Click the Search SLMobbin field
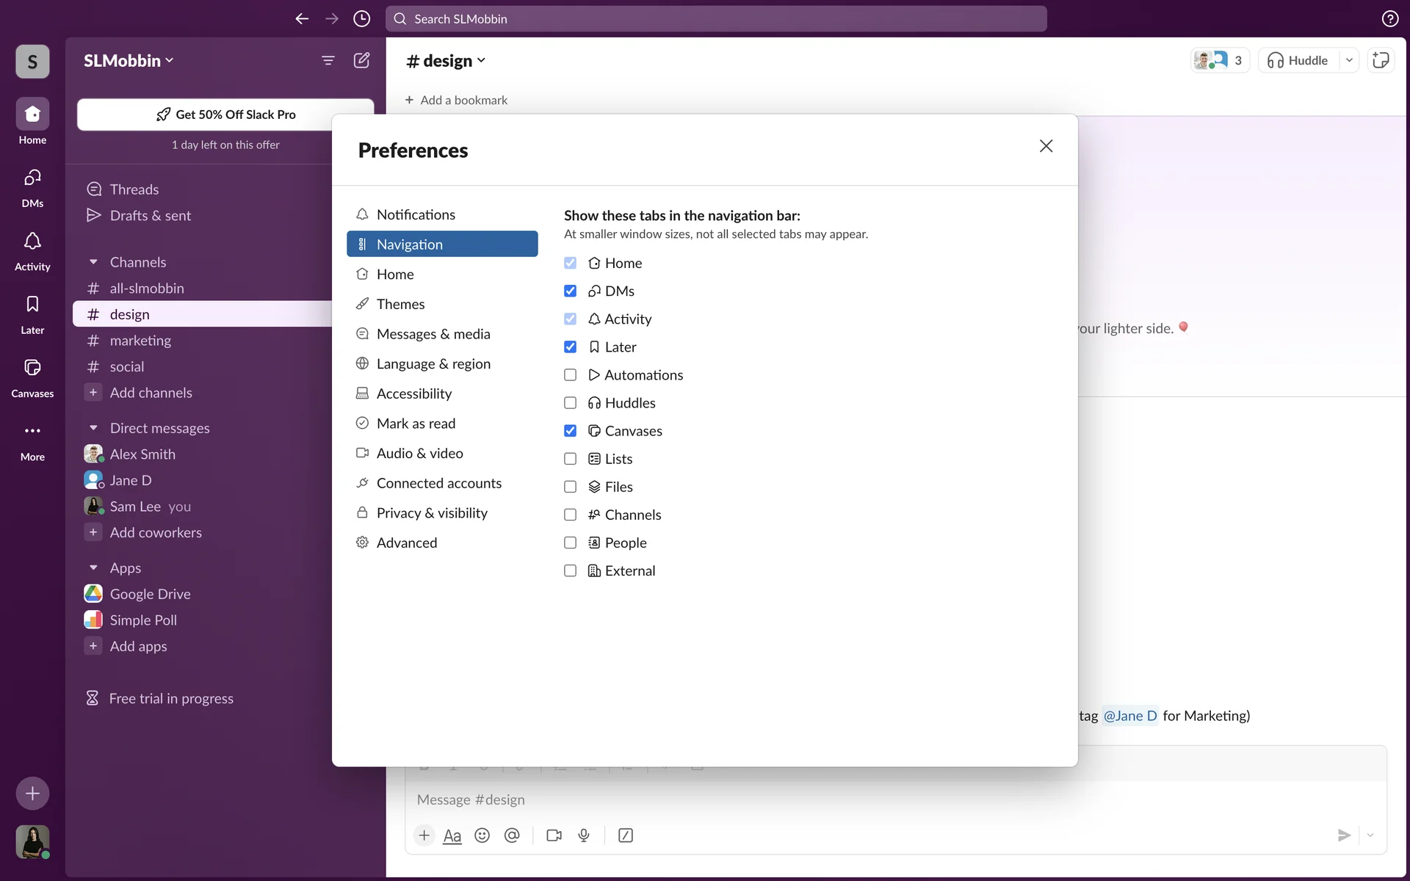Viewport: 1410px width, 881px height. click(716, 19)
